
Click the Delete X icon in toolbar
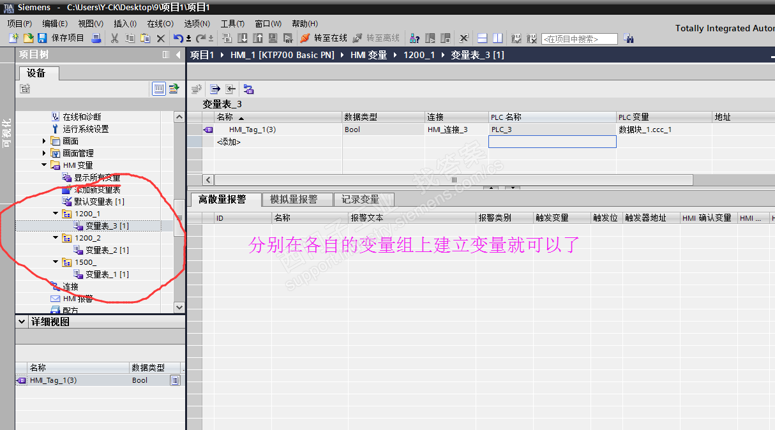click(x=161, y=38)
